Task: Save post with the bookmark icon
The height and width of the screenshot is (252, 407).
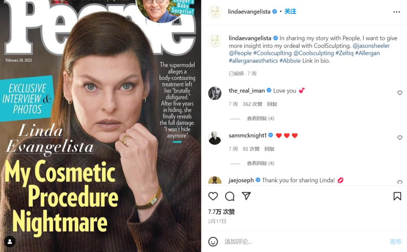Action: 397,196
